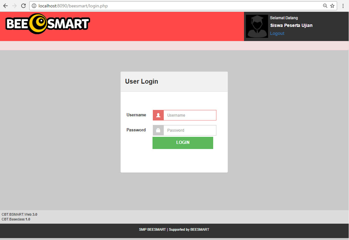
Task: Click the CBT.BSMART.Web:3.0 version text
Action: (x=19, y=214)
